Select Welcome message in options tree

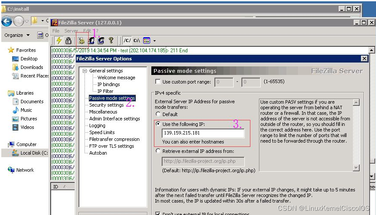tap(116, 78)
